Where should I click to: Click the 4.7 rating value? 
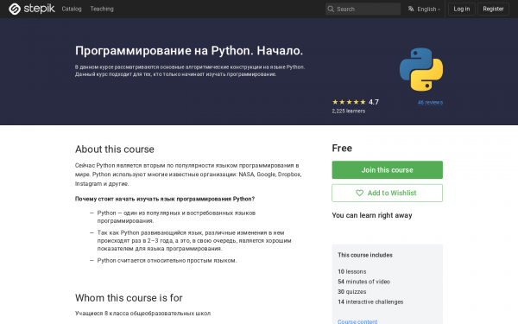374,102
